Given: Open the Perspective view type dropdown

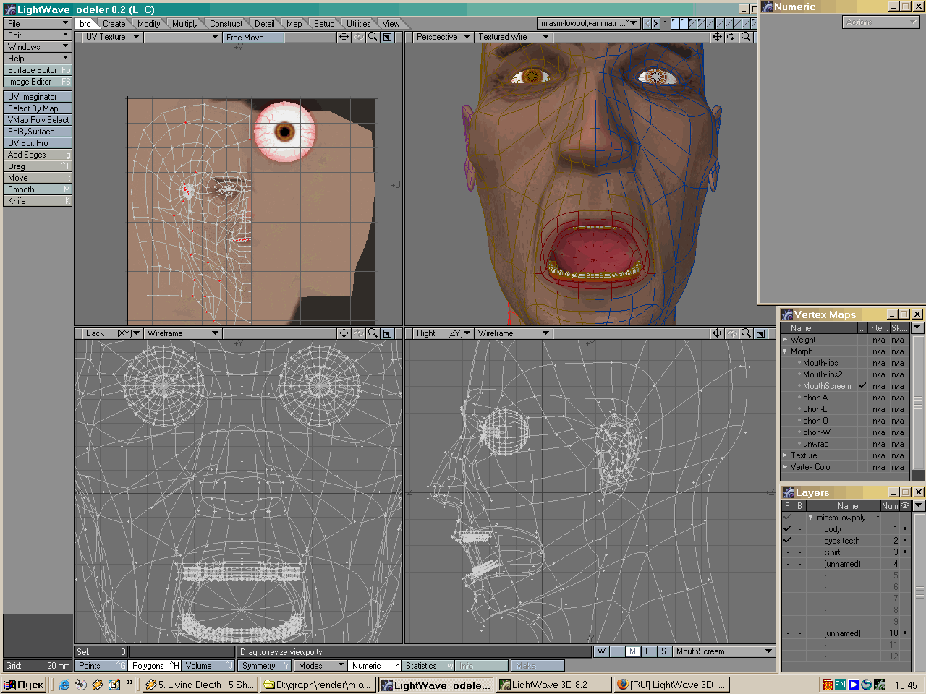Looking at the screenshot, I should [443, 37].
